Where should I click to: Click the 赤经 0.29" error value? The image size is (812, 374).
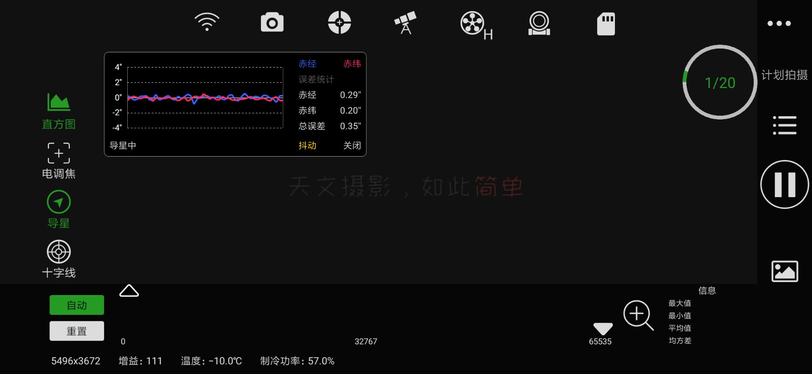(350, 95)
